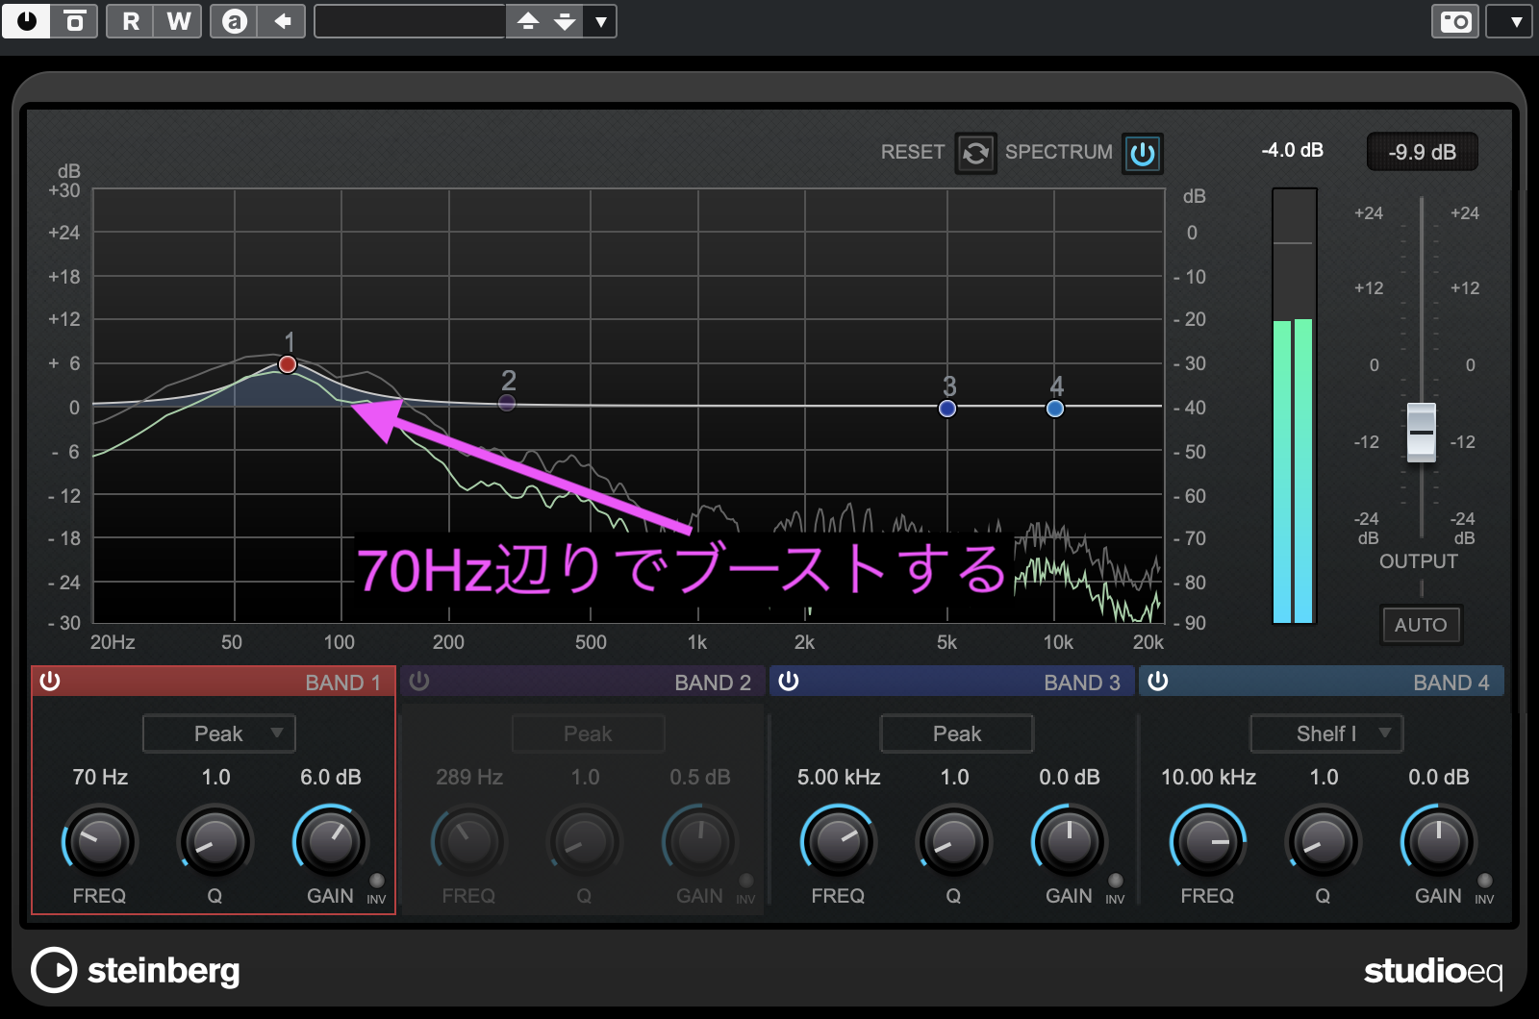Click the preset name field

pyautogui.click(x=411, y=20)
